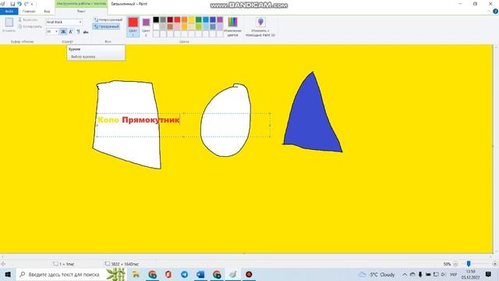Click Выбор курсива tooltip text
Screen dimensions: 499x281
click(83, 57)
